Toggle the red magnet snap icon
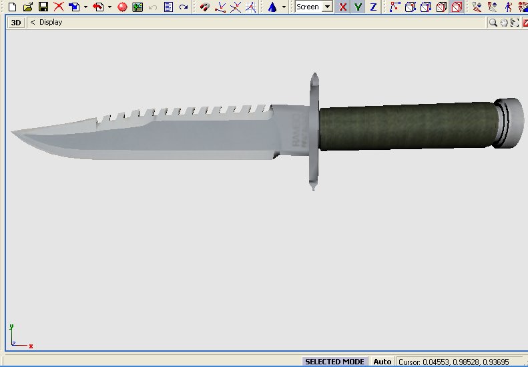 click(204, 7)
